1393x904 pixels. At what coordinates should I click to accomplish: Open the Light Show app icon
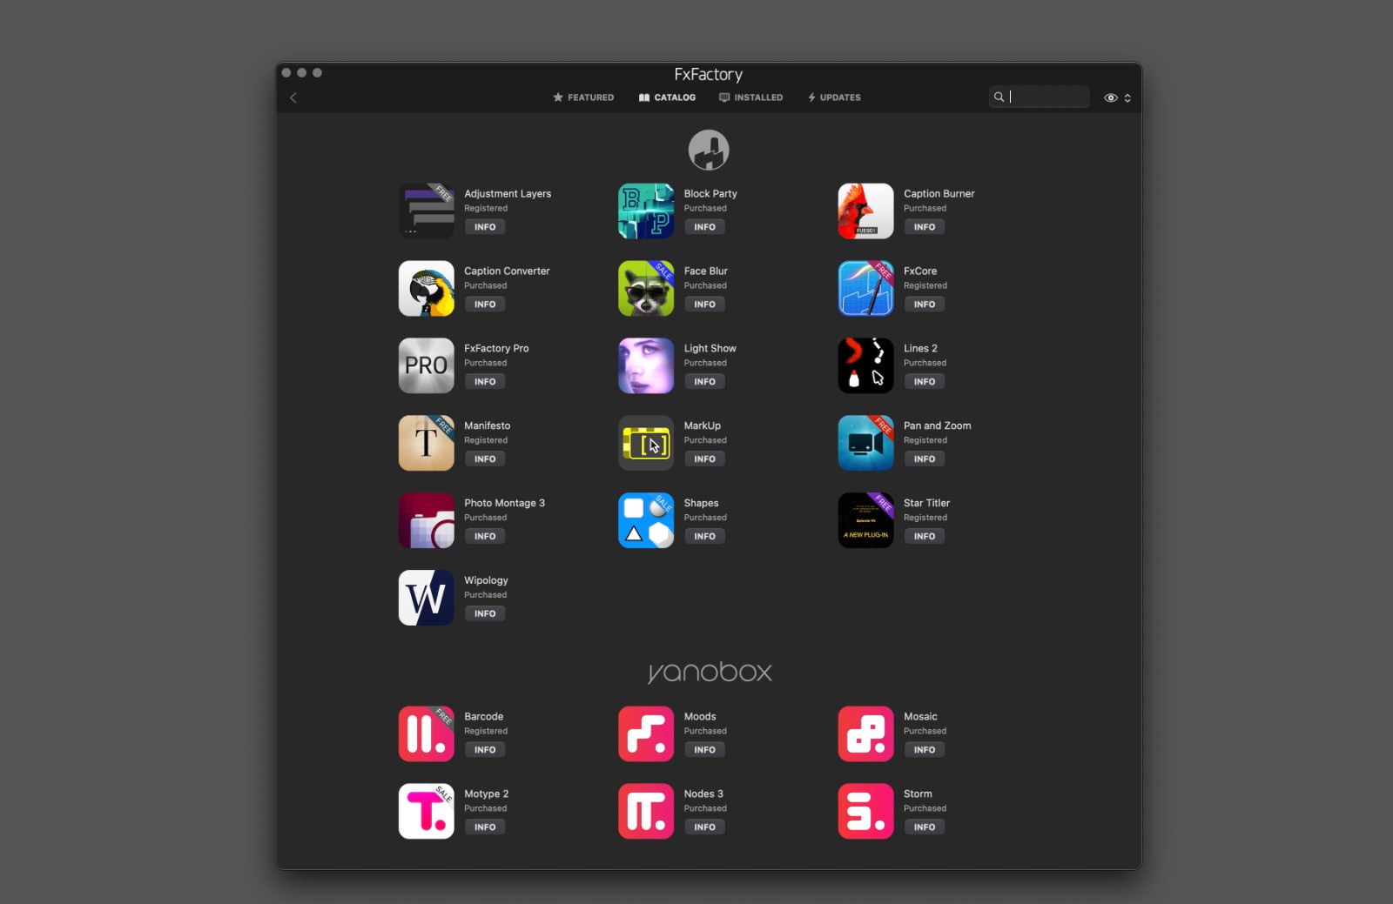(x=646, y=366)
